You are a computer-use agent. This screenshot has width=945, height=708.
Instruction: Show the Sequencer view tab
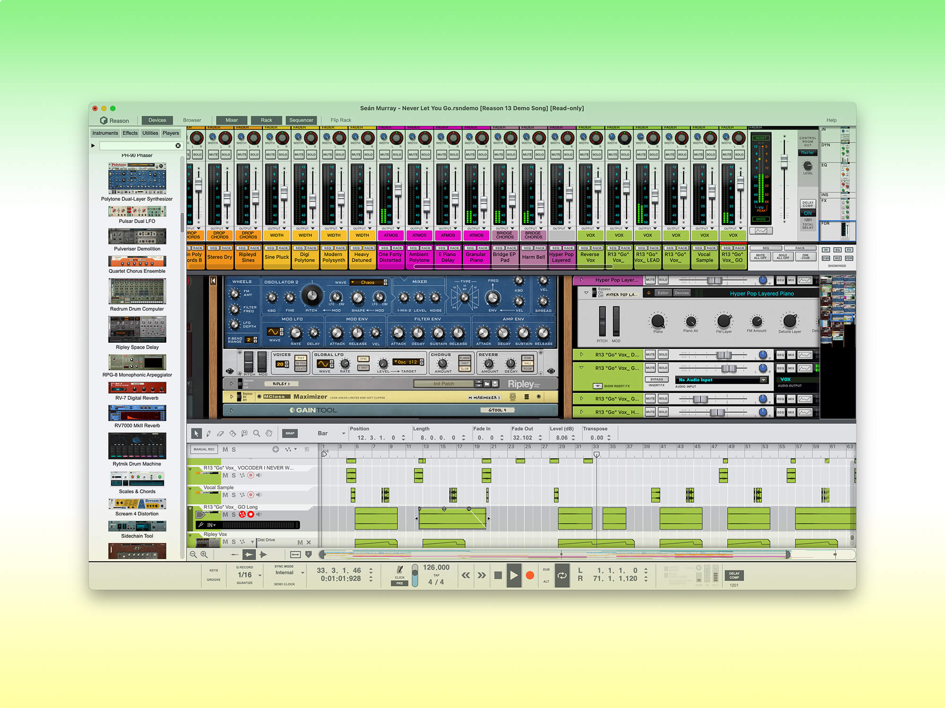point(301,120)
